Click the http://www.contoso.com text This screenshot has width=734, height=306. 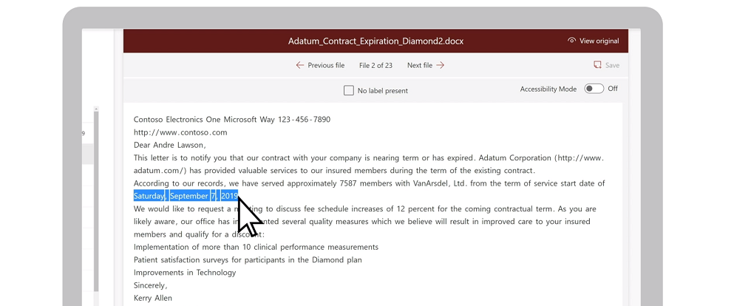180,132
